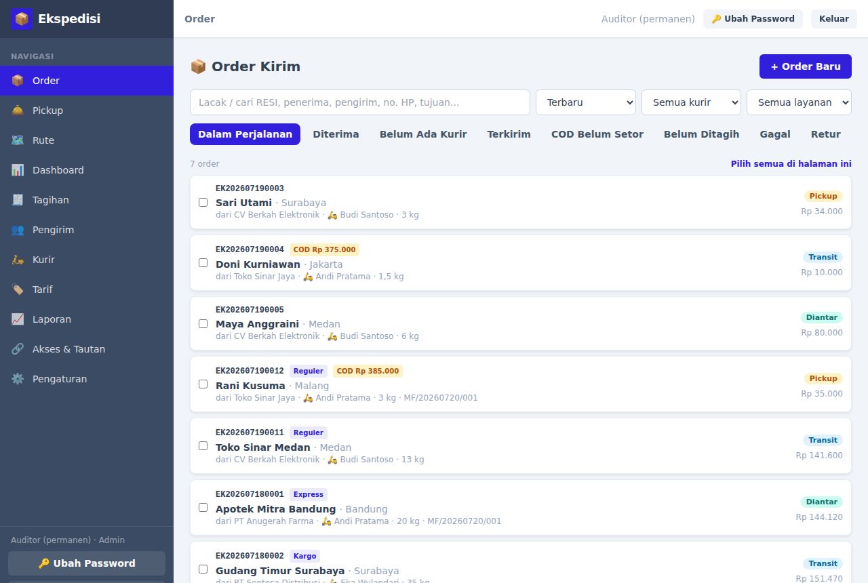Open the Tagihan receipt icon
868x583 pixels.
pyautogui.click(x=18, y=200)
